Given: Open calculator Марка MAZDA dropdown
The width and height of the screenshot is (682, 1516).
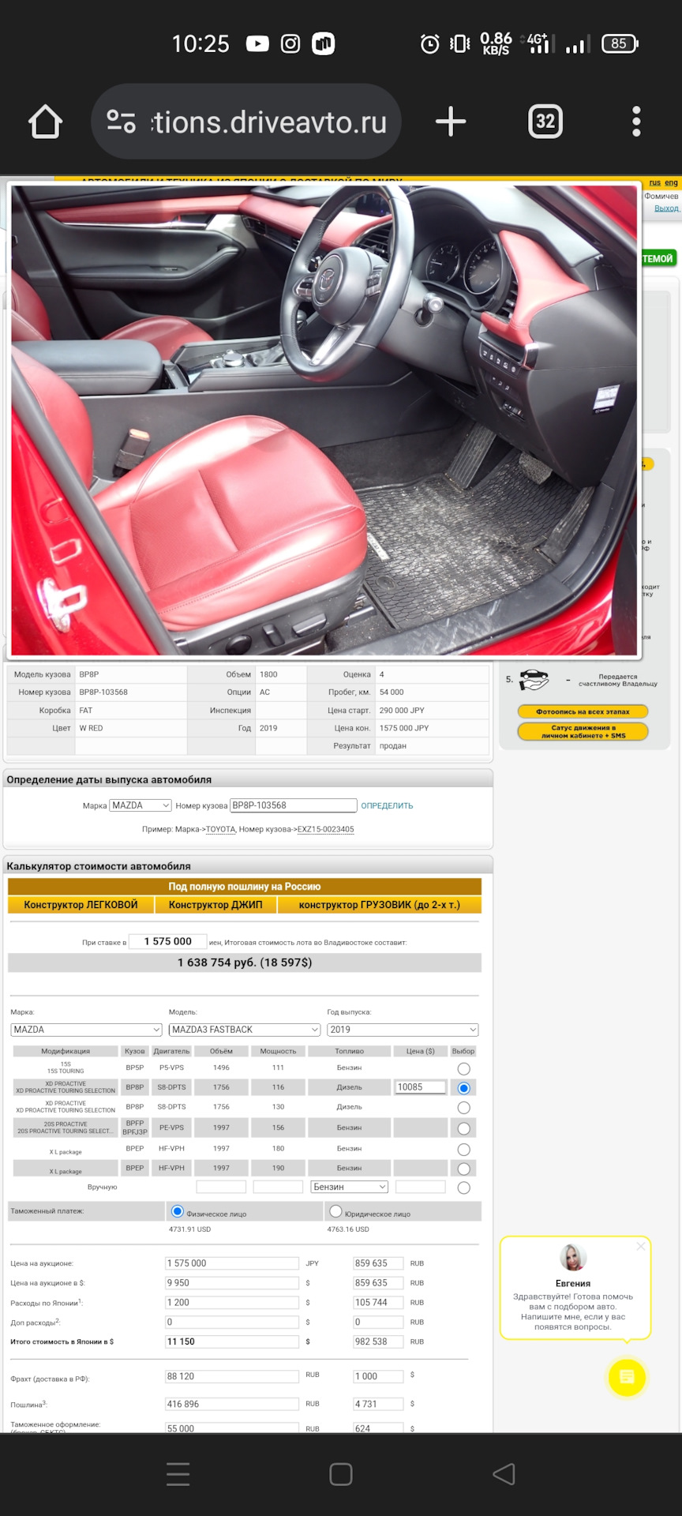Looking at the screenshot, I should click(87, 1030).
